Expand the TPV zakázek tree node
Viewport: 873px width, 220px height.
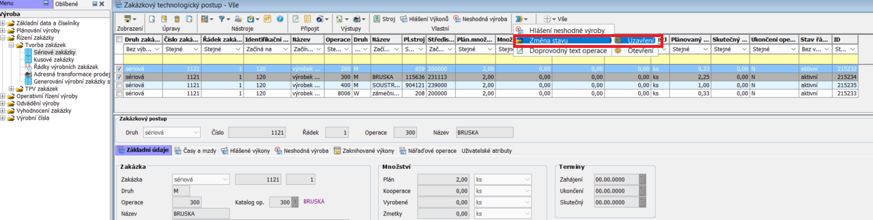(12, 88)
